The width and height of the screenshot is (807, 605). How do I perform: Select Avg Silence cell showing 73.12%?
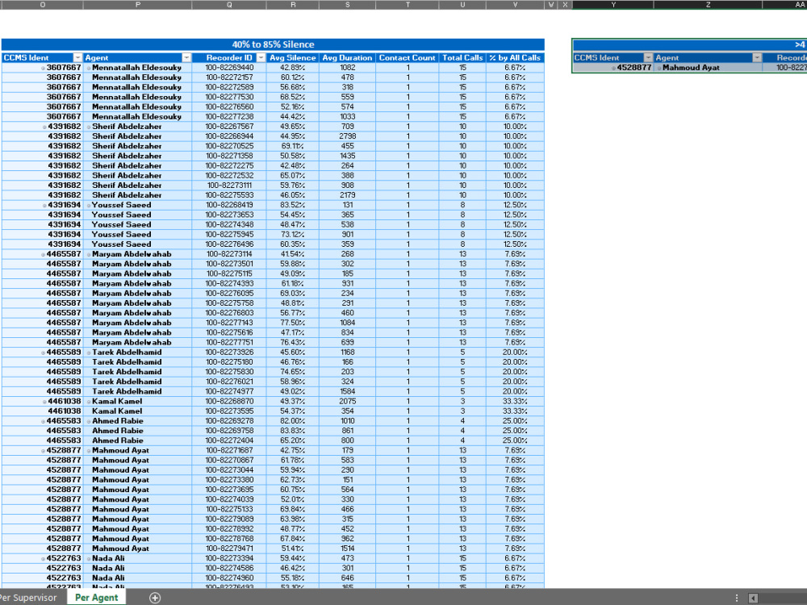pos(293,235)
